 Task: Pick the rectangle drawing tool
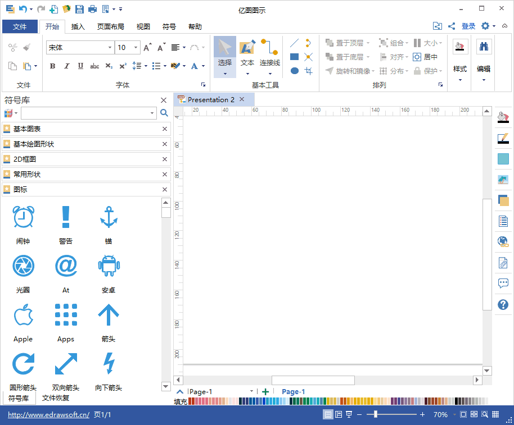coord(294,57)
